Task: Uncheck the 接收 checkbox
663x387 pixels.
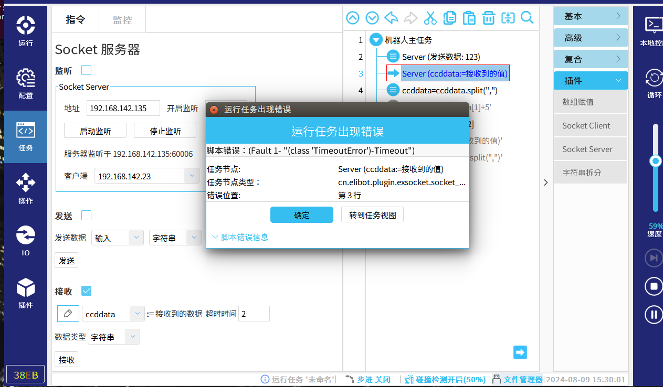Action: [x=87, y=291]
